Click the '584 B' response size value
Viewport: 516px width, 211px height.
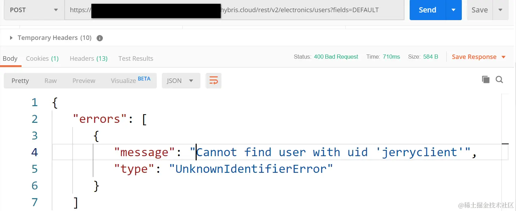[431, 57]
